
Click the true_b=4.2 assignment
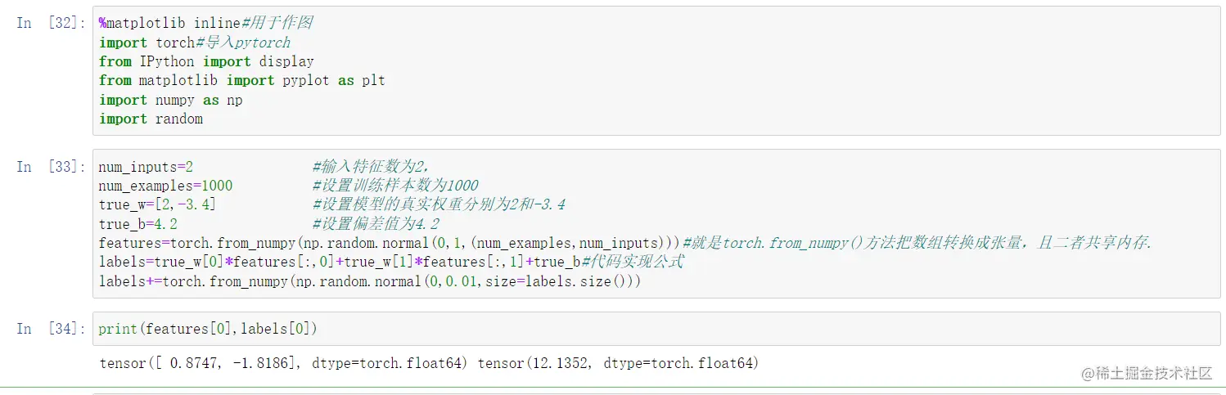(137, 224)
